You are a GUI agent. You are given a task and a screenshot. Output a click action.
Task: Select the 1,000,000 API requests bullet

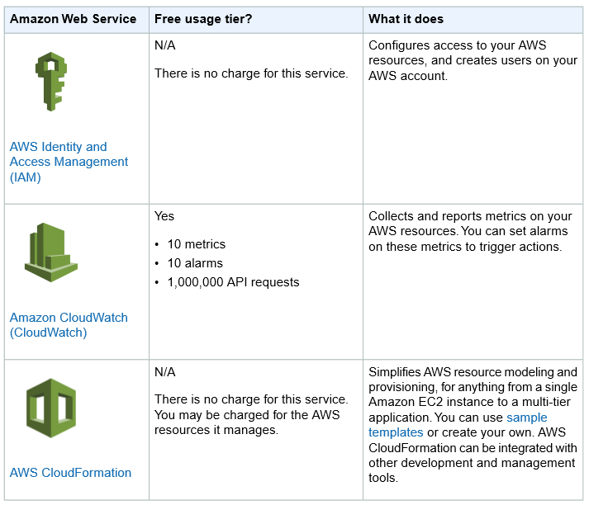(233, 282)
